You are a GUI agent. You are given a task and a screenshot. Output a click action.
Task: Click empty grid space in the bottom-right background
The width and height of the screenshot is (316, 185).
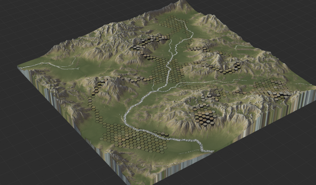pyautogui.click(x=278, y=160)
